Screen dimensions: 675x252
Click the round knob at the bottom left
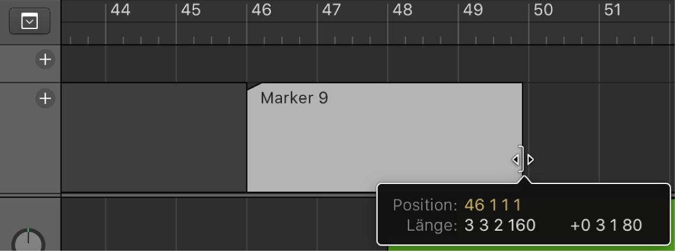pos(28,241)
